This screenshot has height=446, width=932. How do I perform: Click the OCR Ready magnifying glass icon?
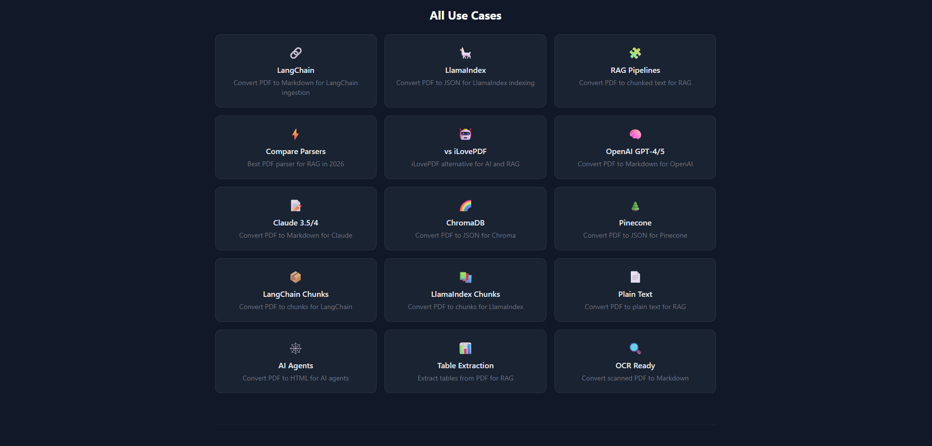tap(635, 348)
